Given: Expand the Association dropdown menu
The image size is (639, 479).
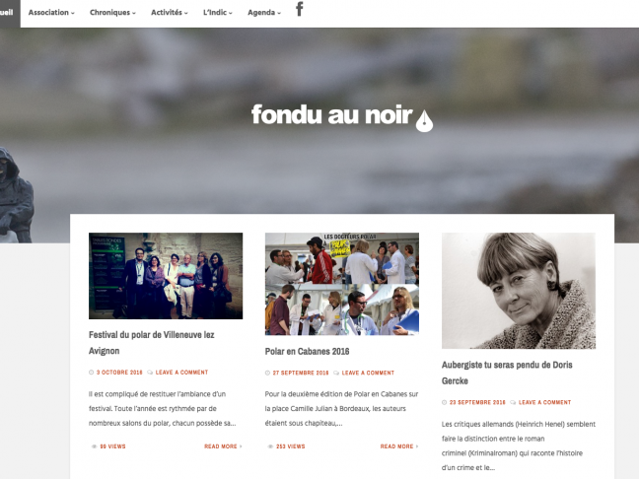Looking at the screenshot, I should 51,13.
